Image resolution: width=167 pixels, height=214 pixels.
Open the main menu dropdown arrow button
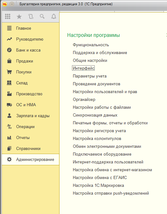[x=12, y=4]
